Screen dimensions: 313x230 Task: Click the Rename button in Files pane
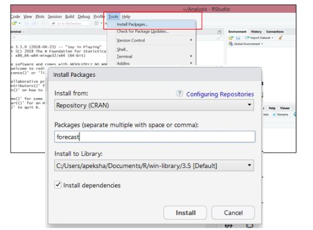pyautogui.click(x=280, y=115)
